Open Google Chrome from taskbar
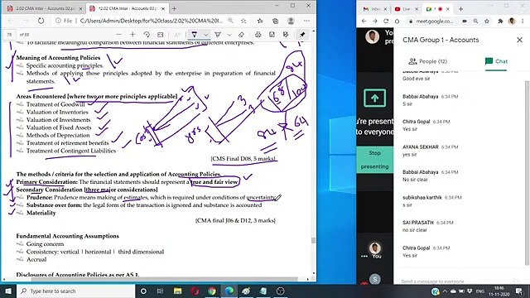Image resolution: width=530 pixels, height=298 pixels. (x=212, y=291)
